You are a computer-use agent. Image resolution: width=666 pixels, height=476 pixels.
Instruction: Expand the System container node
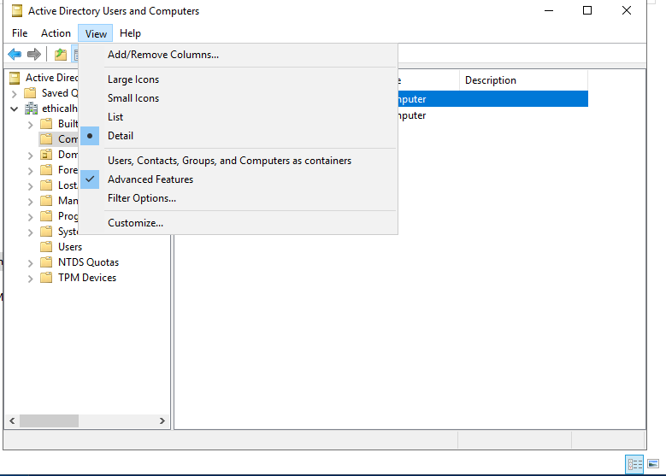pyautogui.click(x=30, y=232)
